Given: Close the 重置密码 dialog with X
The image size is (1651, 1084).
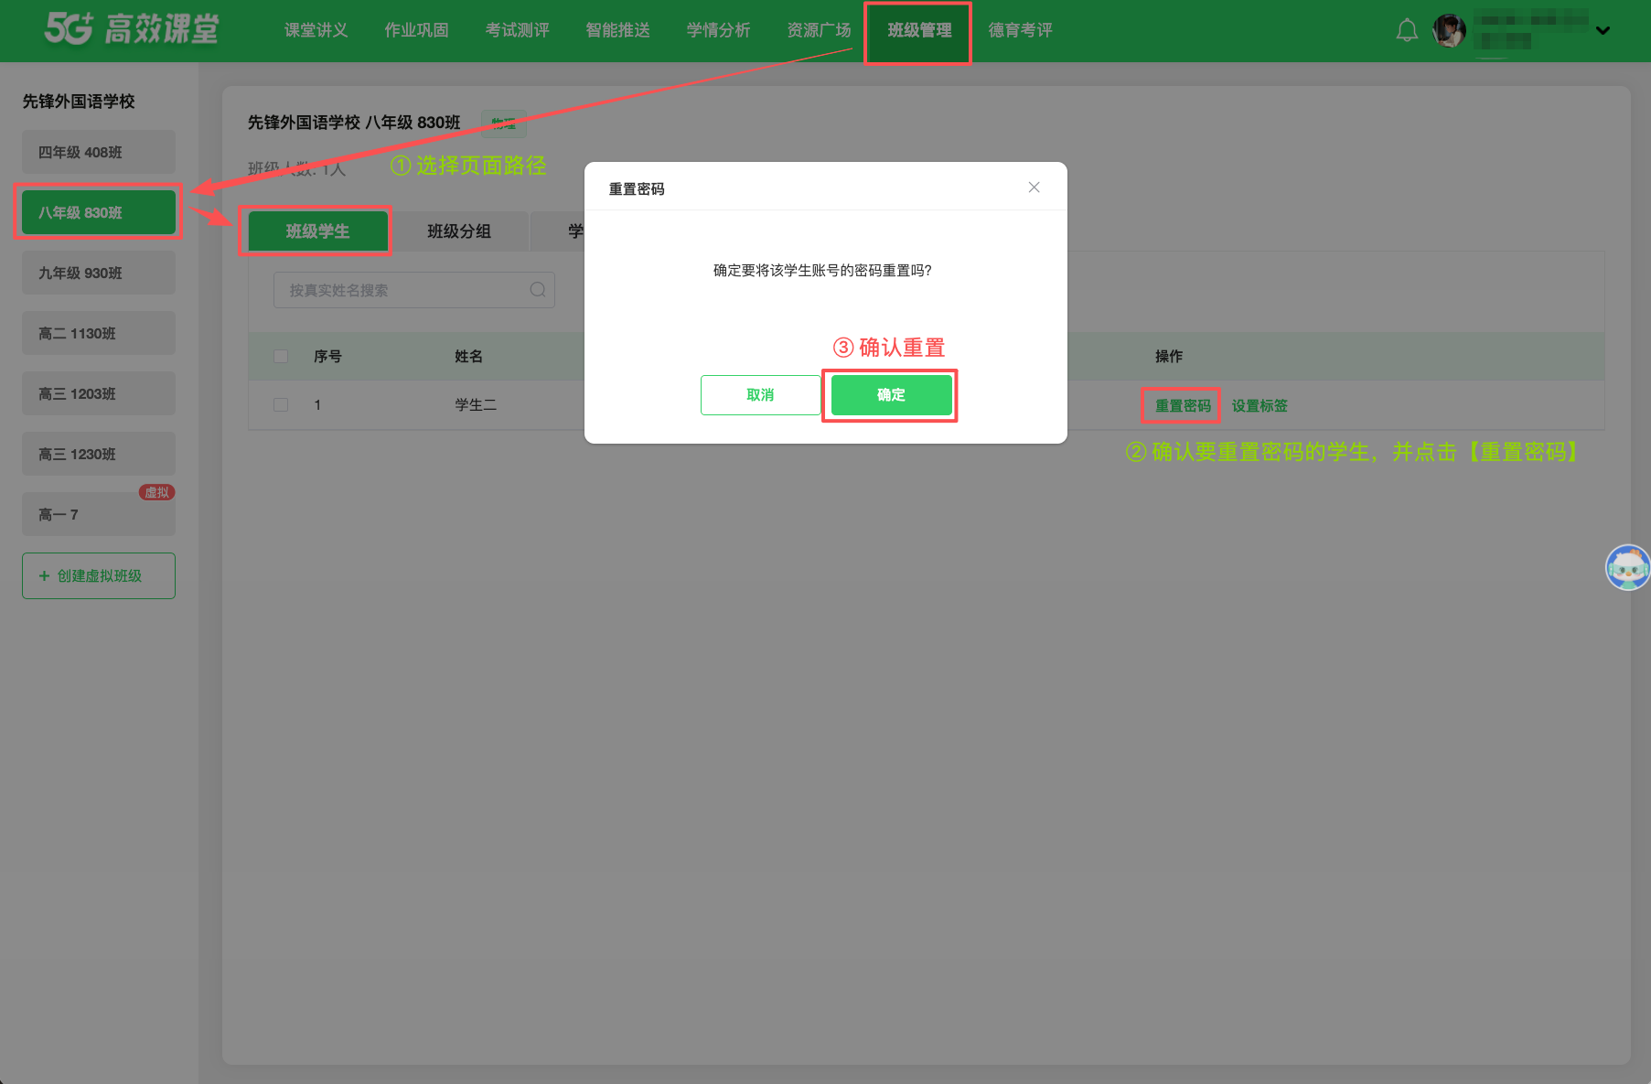Looking at the screenshot, I should pos(1034,188).
